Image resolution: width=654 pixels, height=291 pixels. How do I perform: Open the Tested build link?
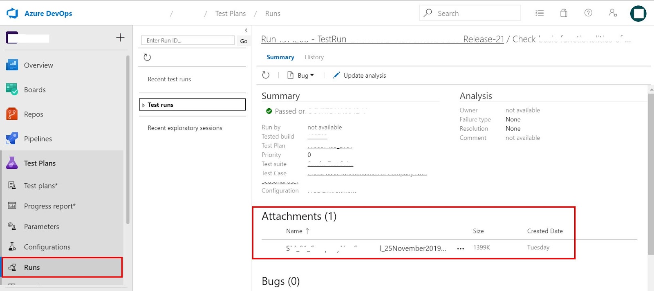click(317, 136)
